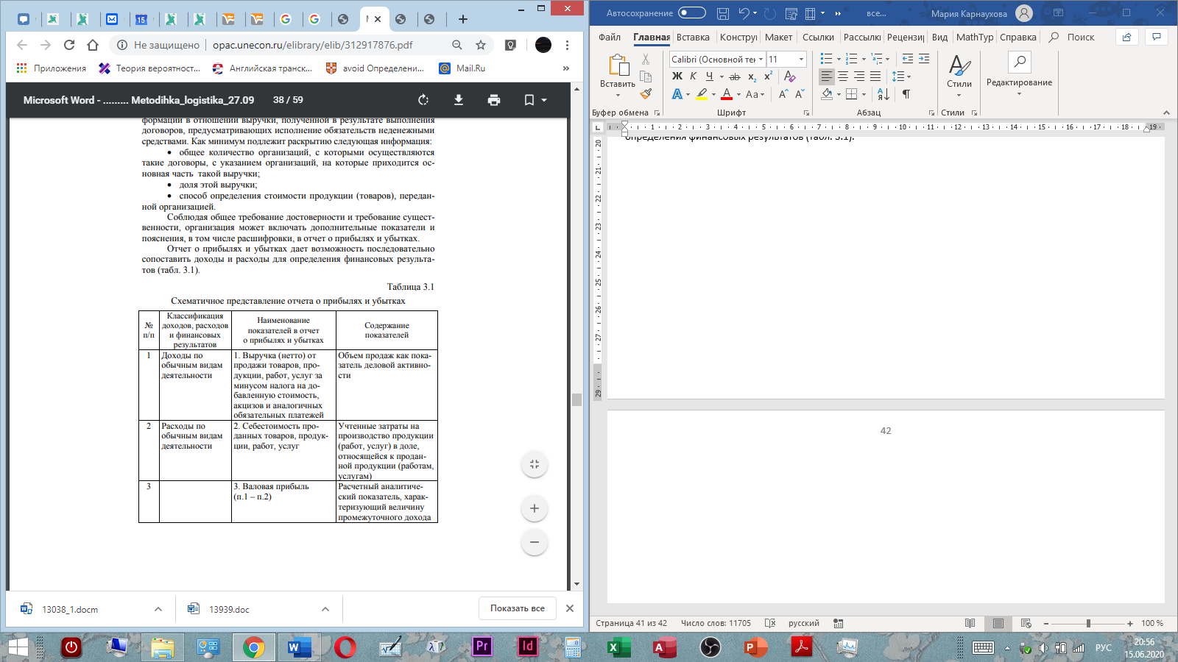This screenshot has height=662, width=1178.
Task: Click the Format Painter brush icon
Action: tap(646, 94)
